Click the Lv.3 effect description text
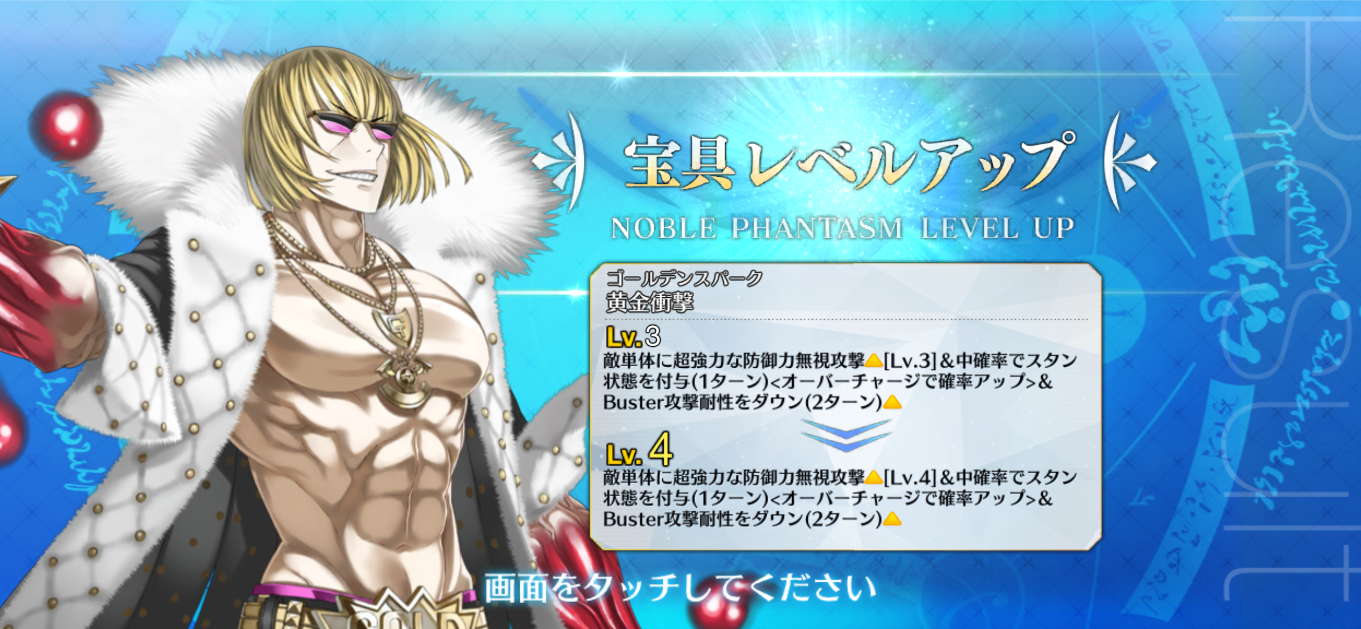This screenshot has width=1361, height=629. tap(840, 381)
